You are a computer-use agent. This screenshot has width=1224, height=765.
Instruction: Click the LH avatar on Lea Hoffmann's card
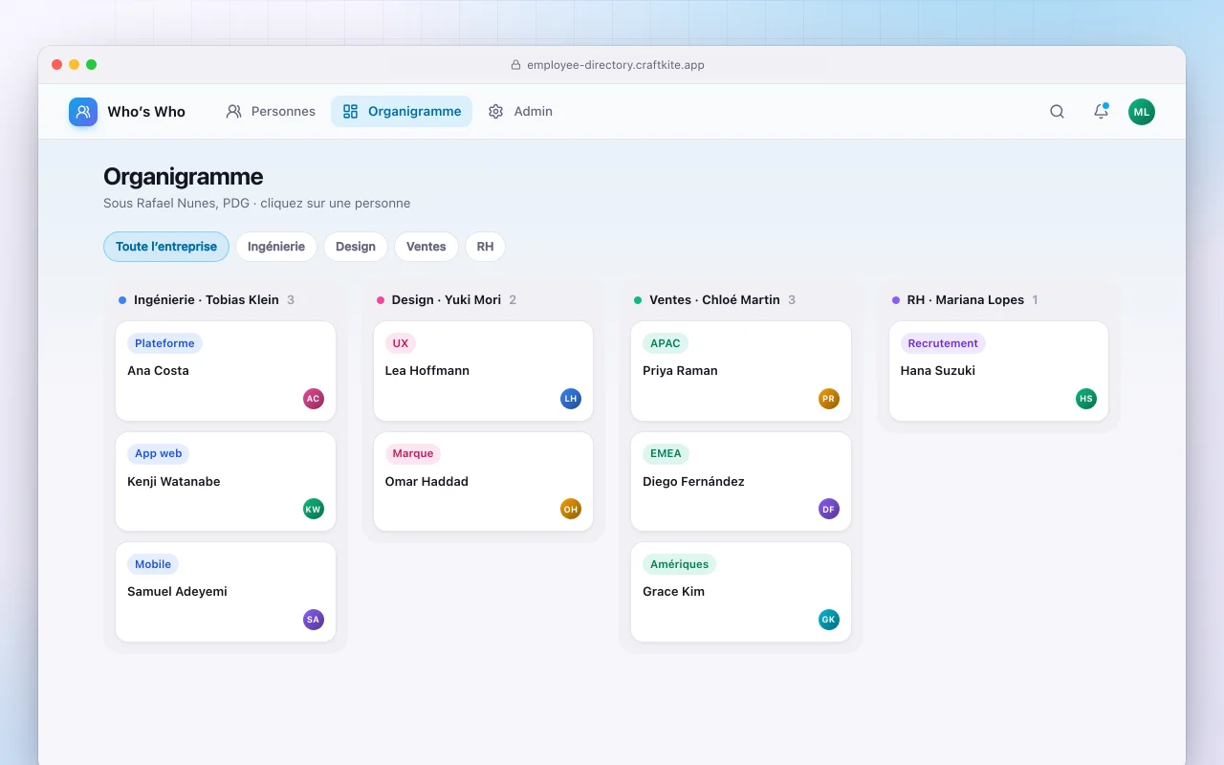pyautogui.click(x=571, y=399)
